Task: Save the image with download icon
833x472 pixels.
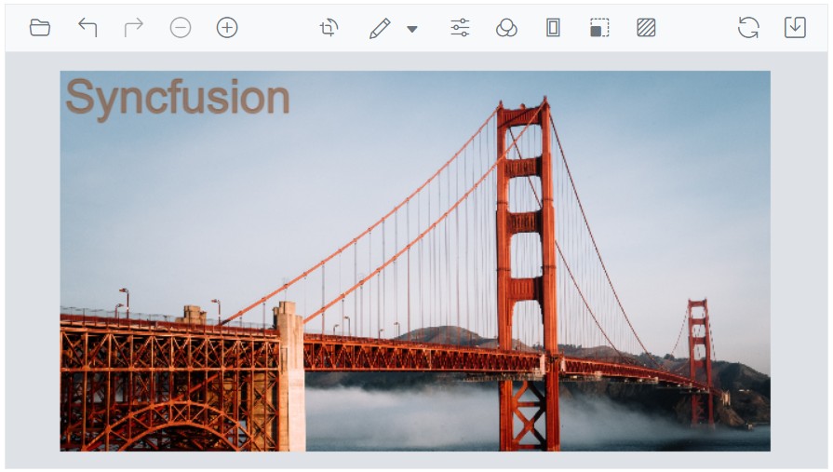Action: coord(795,28)
